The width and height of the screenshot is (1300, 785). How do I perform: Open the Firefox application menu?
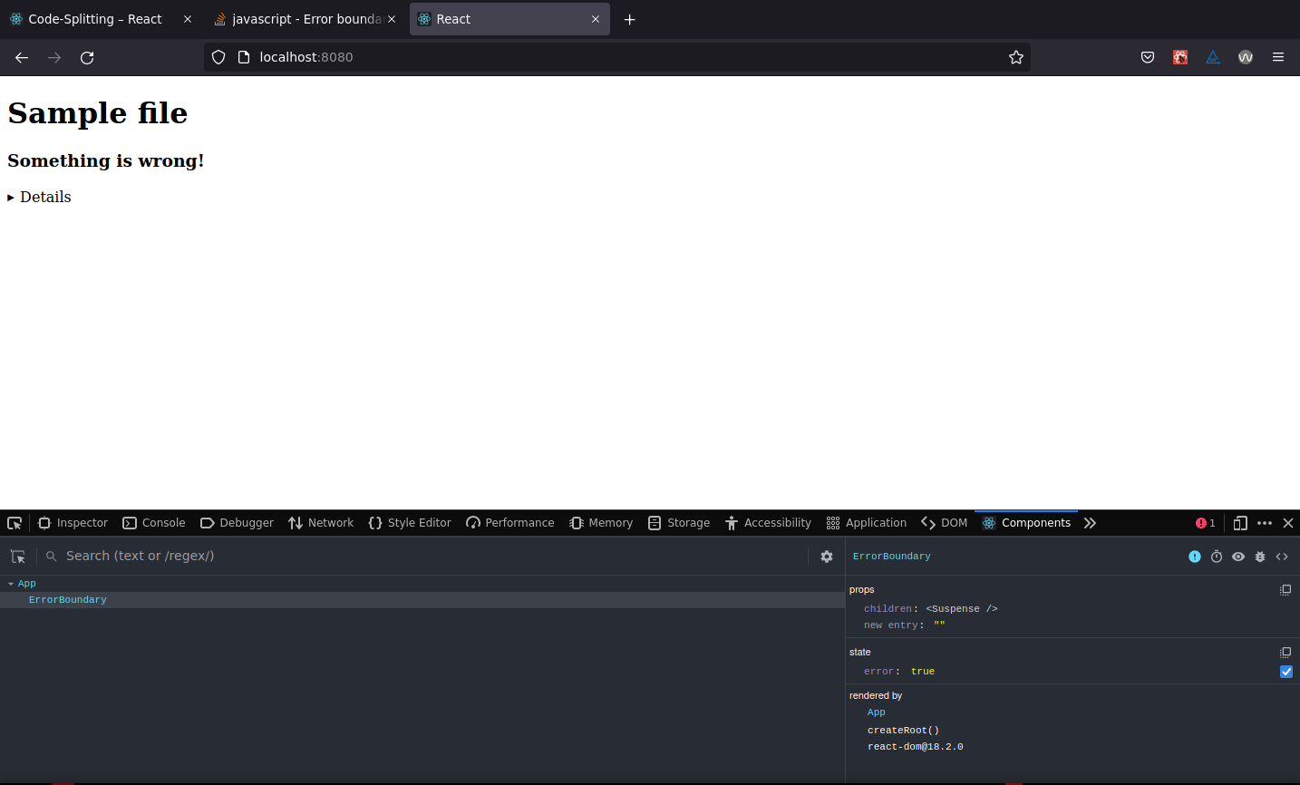click(x=1278, y=57)
